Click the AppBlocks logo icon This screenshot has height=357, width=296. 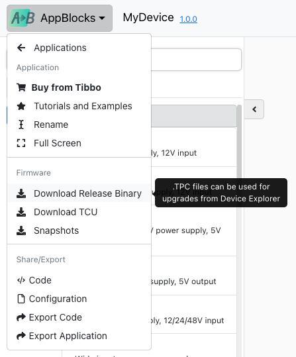pyautogui.click(x=22, y=18)
